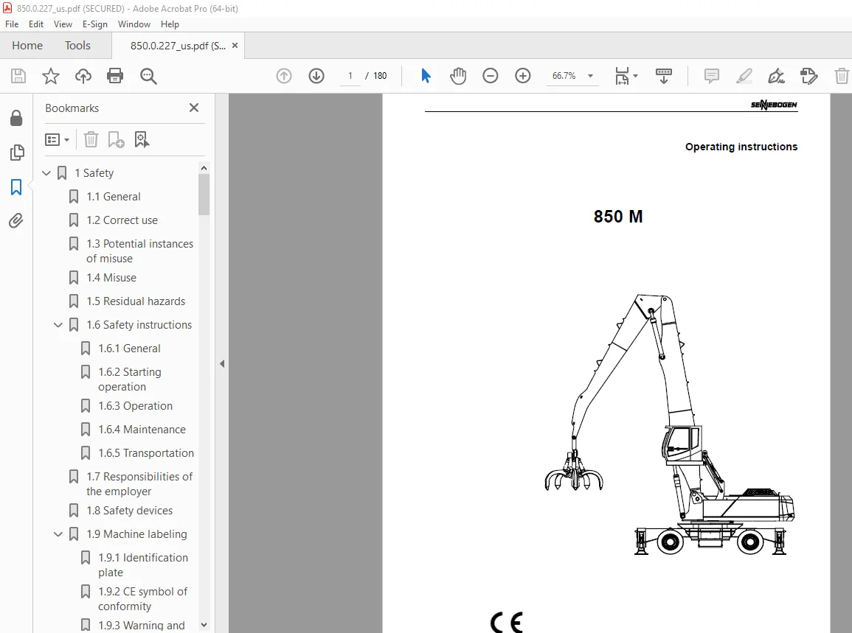Image resolution: width=852 pixels, height=633 pixels.
Task: Close the 850.0.227_us.pdf tab
Action: tap(235, 46)
